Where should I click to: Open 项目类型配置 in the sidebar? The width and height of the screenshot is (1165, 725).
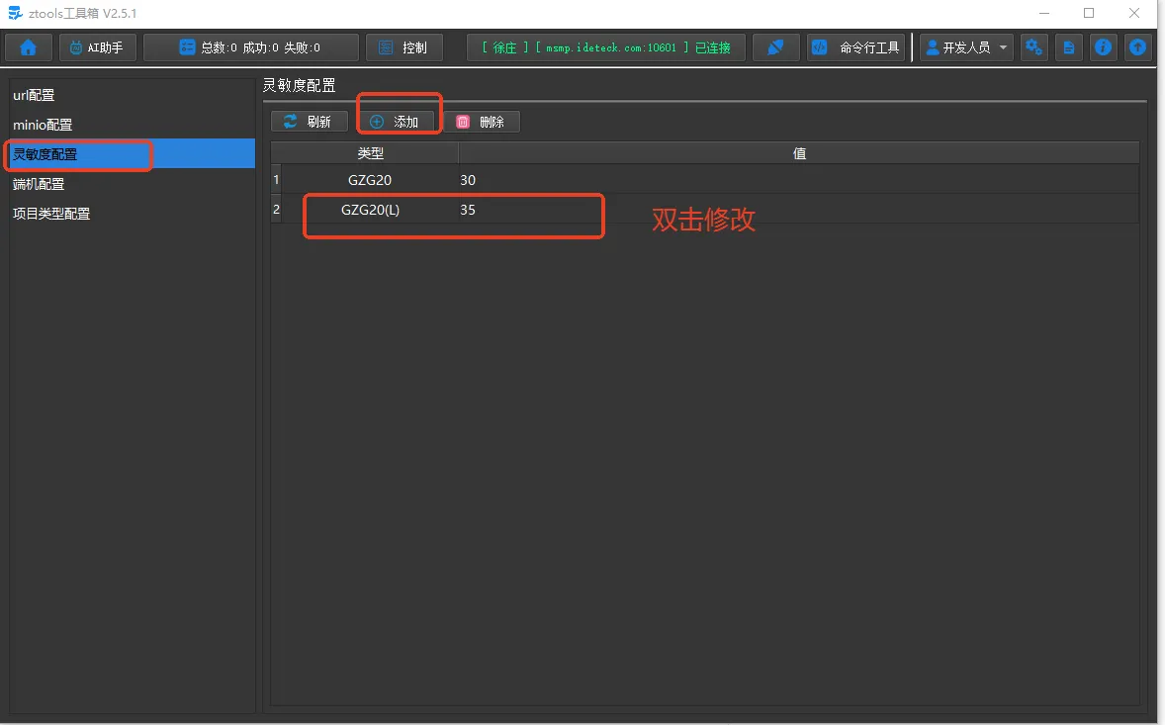(51, 214)
